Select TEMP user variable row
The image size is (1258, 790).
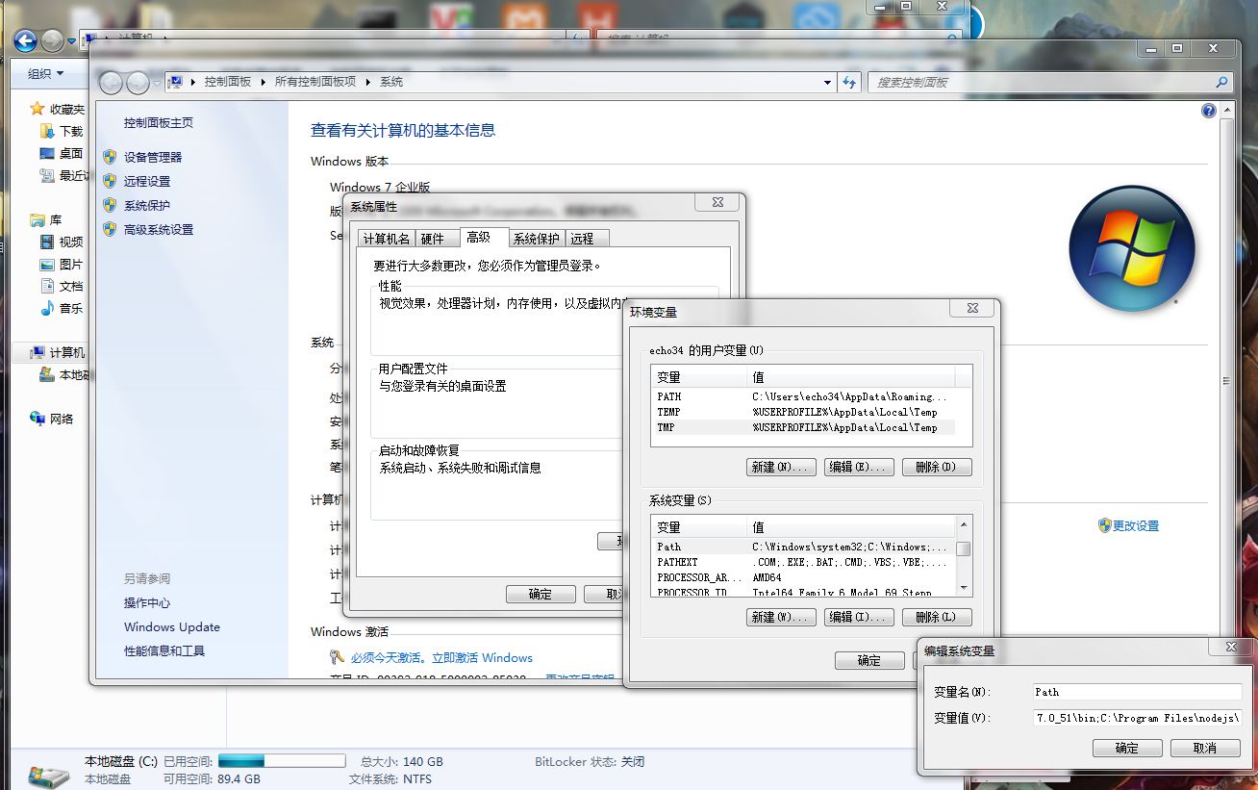click(803, 412)
